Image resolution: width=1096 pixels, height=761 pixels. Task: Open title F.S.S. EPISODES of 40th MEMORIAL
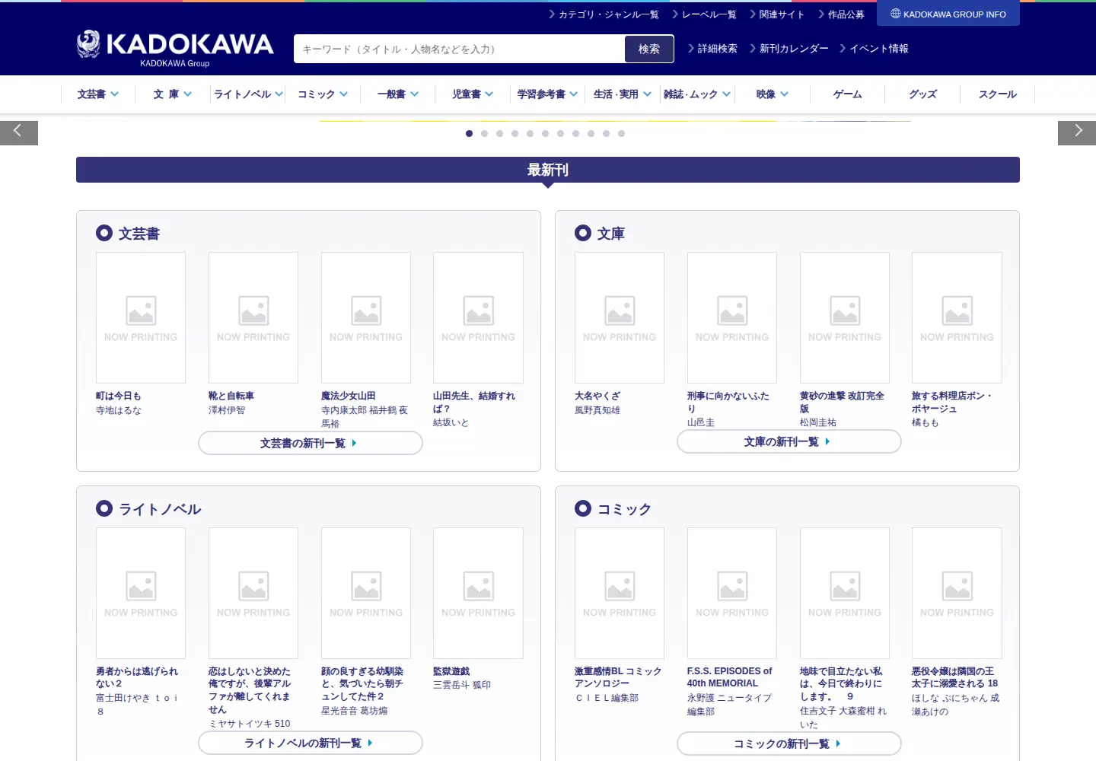coord(729,677)
